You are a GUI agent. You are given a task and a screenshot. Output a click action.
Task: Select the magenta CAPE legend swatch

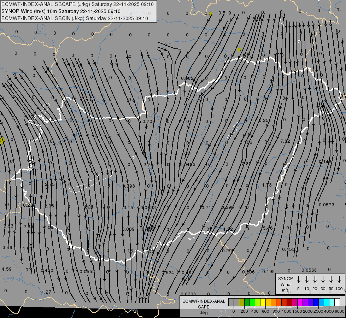pos(300,302)
